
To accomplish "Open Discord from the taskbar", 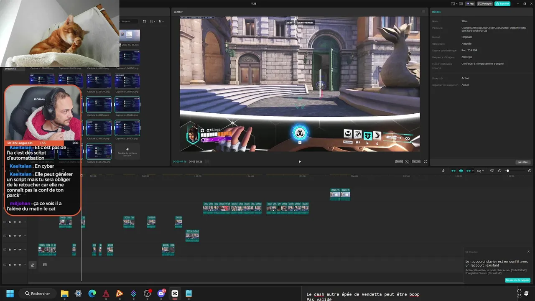I will (x=161, y=293).
